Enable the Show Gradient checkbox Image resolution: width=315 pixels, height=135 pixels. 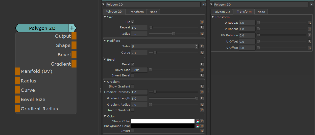click(x=133, y=86)
